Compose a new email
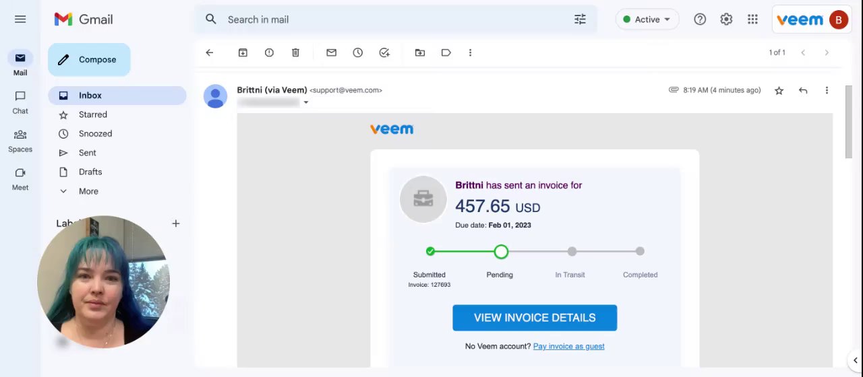The height and width of the screenshot is (377, 863). [89, 60]
